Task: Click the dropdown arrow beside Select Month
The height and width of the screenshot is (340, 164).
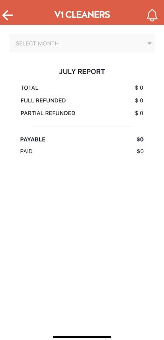Action: point(149,43)
